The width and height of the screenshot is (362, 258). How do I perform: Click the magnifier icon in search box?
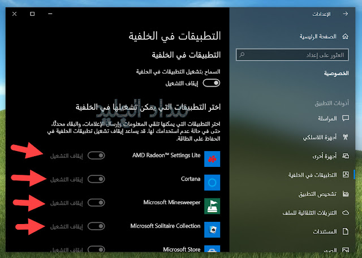(242, 55)
